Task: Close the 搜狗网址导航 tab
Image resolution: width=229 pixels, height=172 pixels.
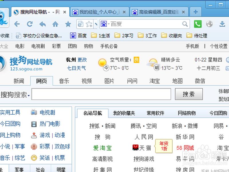Action: point(65,12)
